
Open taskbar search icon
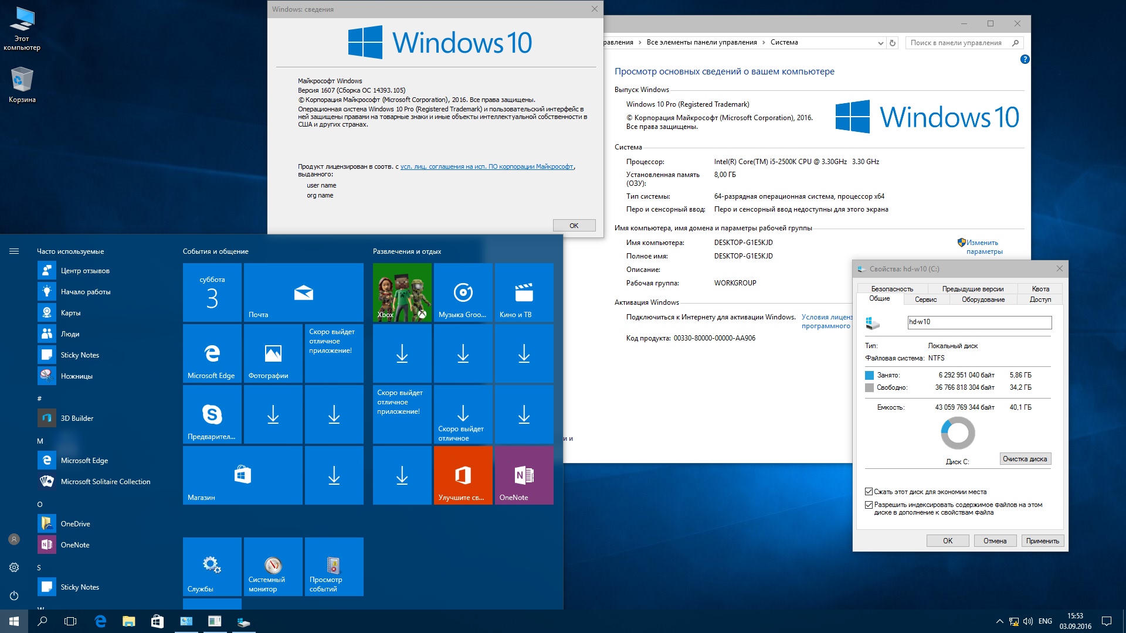[42, 621]
